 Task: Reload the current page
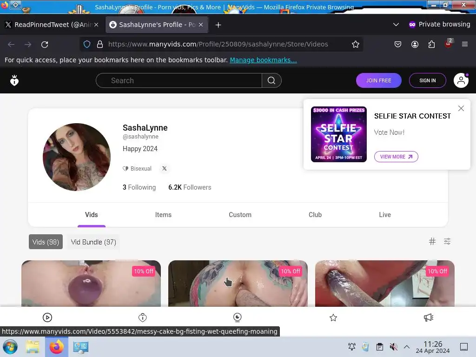45,44
